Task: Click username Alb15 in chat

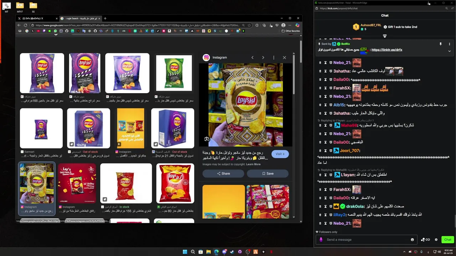Action: tap(339, 105)
